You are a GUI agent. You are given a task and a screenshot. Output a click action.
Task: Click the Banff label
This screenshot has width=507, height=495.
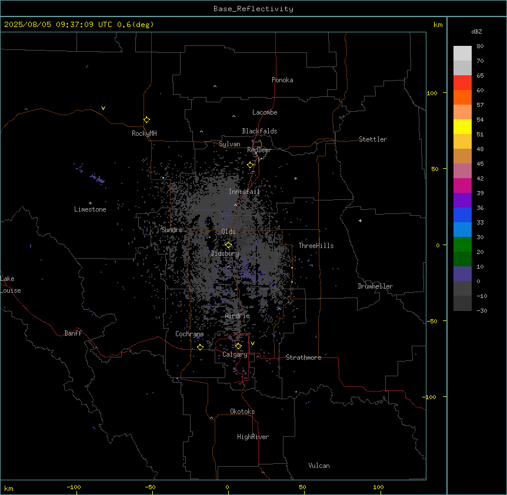click(x=73, y=333)
